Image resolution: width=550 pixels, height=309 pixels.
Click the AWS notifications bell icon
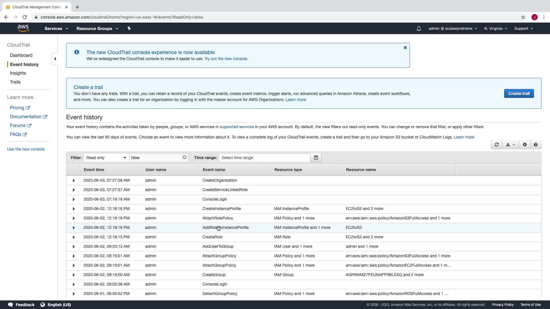pos(419,29)
